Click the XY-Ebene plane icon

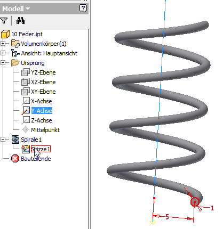(26, 92)
